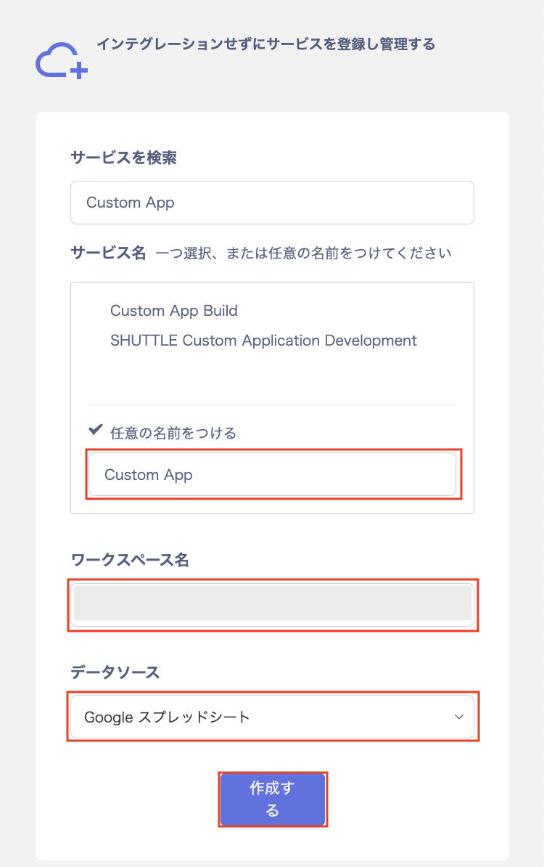Click the サービスを検索 label
The height and width of the screenshot is (867, 544).
click(x=124, y=158)
